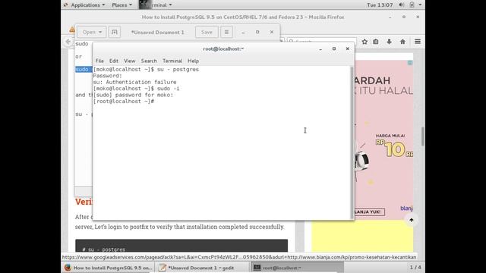The height and width of the screenshot is (273, 486).
Task: Click the gedit '*Unsaved Document 1' title
Action: pos(157,32)
